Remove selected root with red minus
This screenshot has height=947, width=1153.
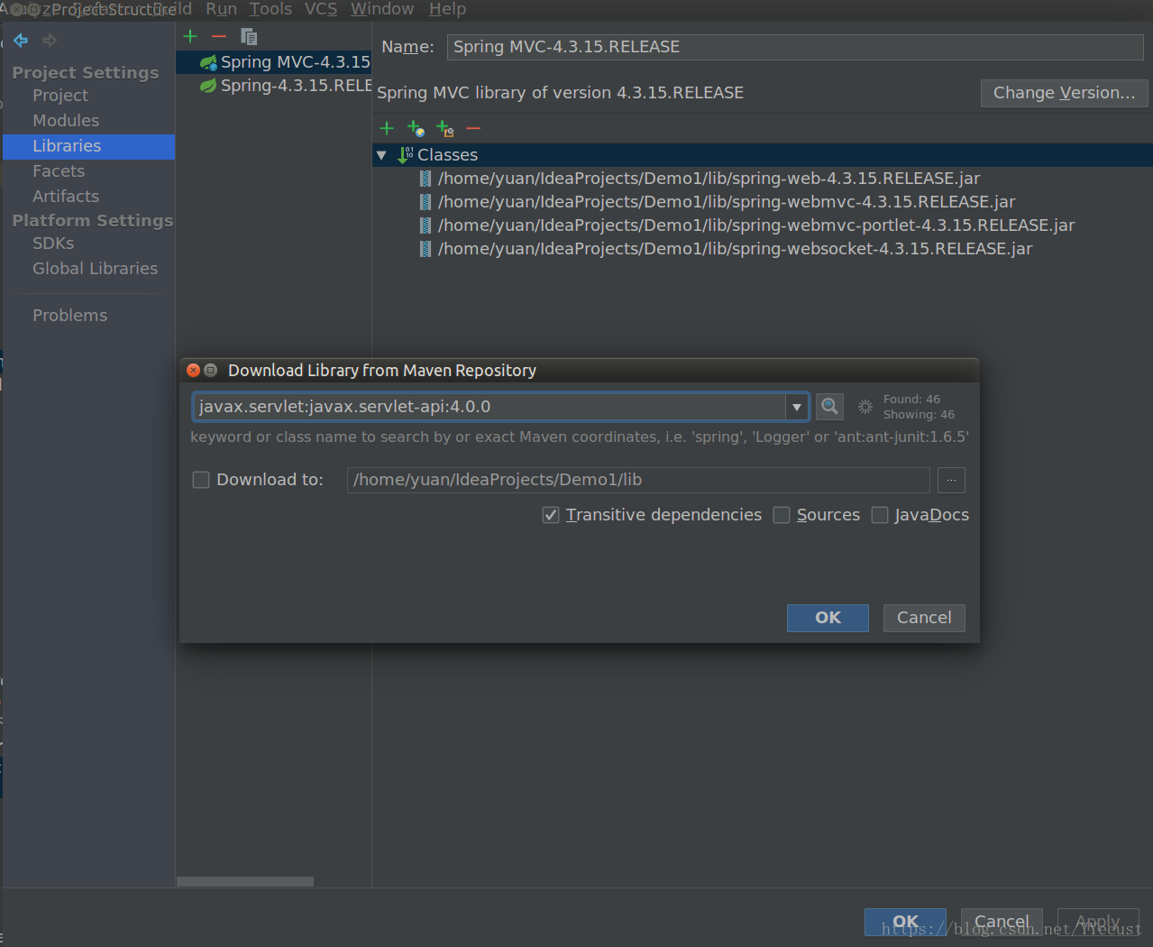pos(473,129)
